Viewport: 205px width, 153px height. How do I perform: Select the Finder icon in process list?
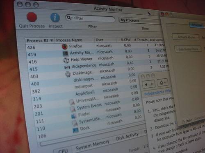[74, 116]
